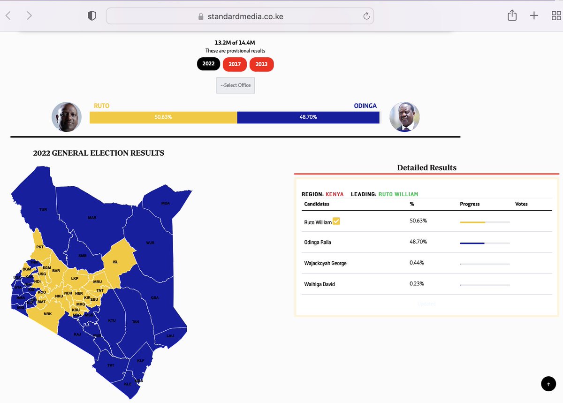
Task: Select the Waihiga David candidate name
Action: tap(320, 284)
